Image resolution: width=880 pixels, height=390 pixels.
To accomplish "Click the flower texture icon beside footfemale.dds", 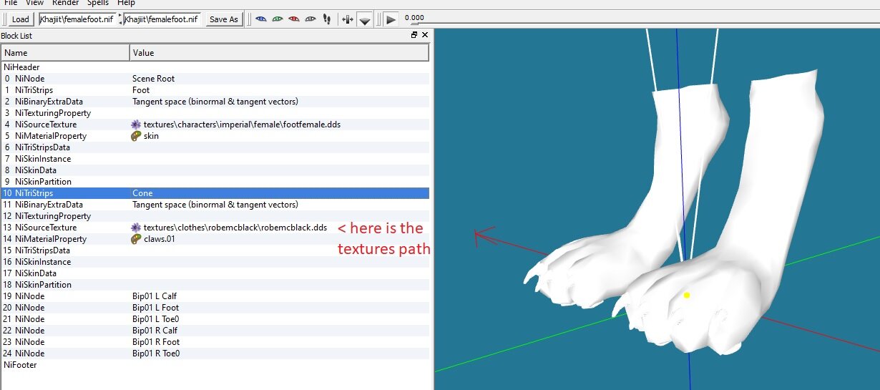I will [x=136, y=125].
